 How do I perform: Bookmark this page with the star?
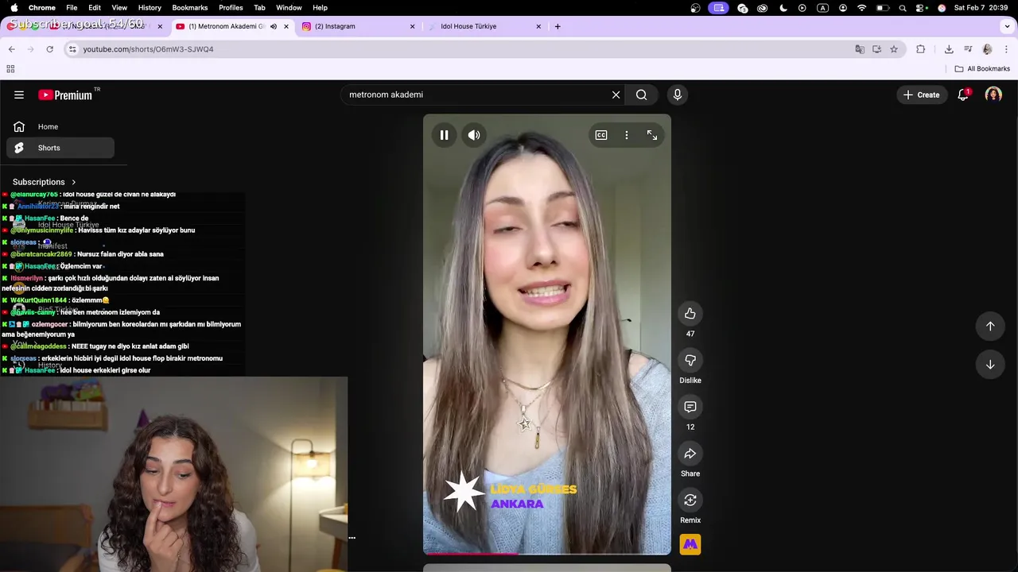pos(894,49)
